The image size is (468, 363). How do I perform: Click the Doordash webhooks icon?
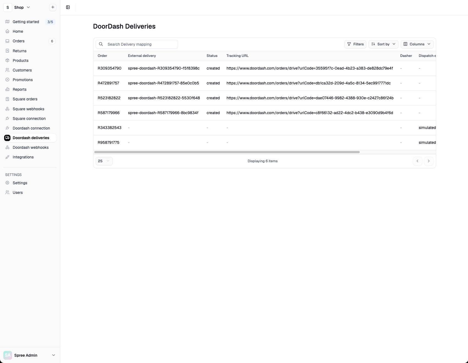tap(7, 147)
